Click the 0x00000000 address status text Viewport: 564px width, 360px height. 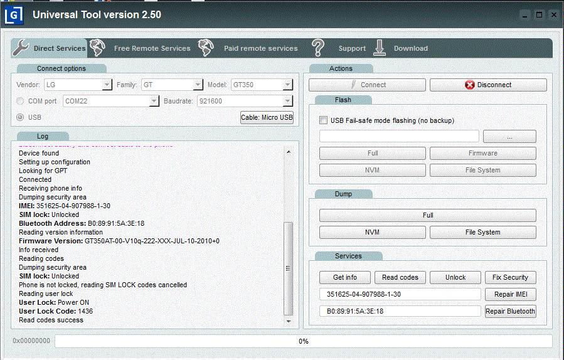click(x=31, y=341)
